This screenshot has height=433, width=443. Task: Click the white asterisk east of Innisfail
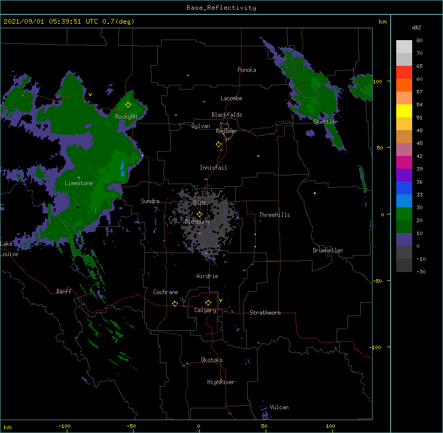tap(258, 156)
